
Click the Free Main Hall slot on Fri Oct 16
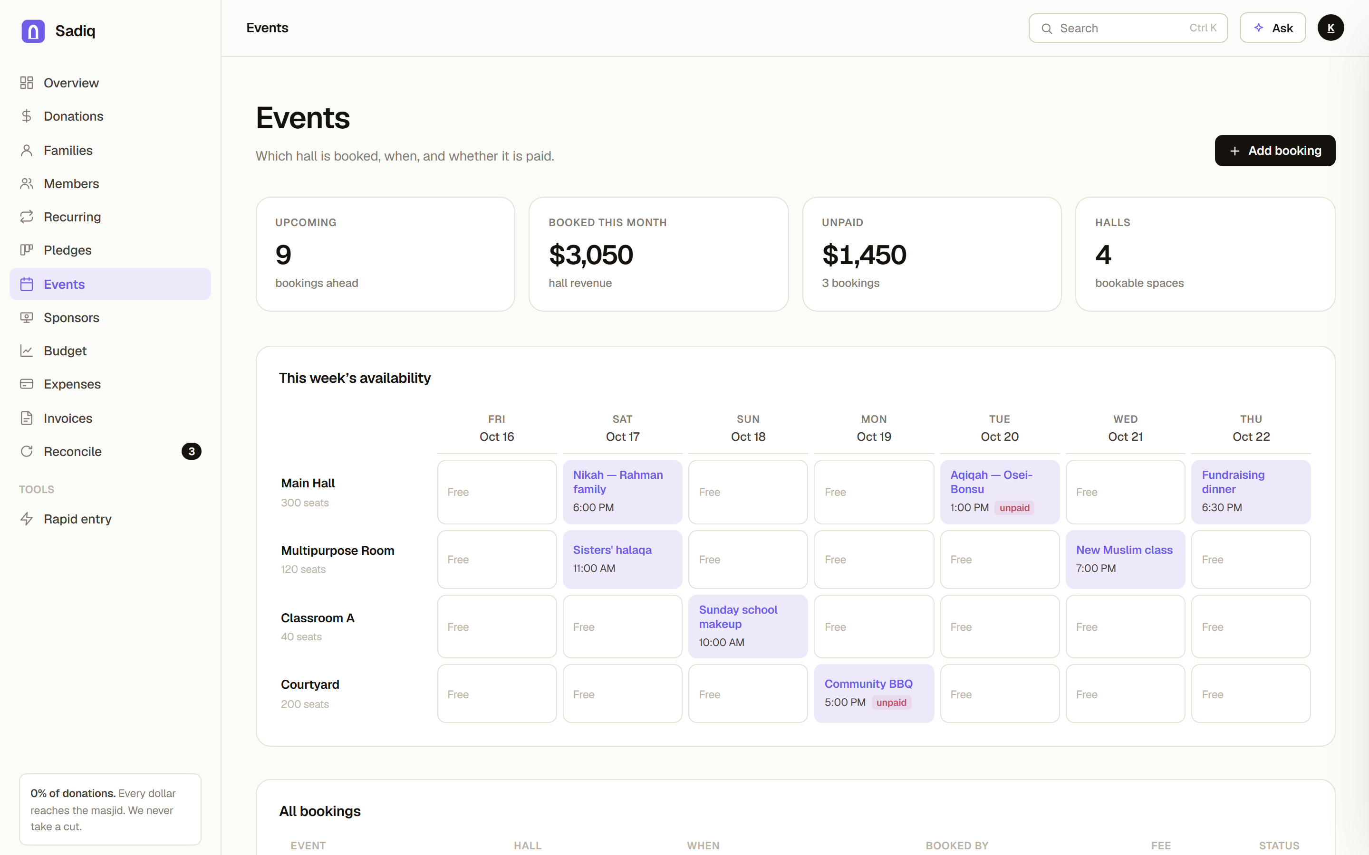(497, 492)
